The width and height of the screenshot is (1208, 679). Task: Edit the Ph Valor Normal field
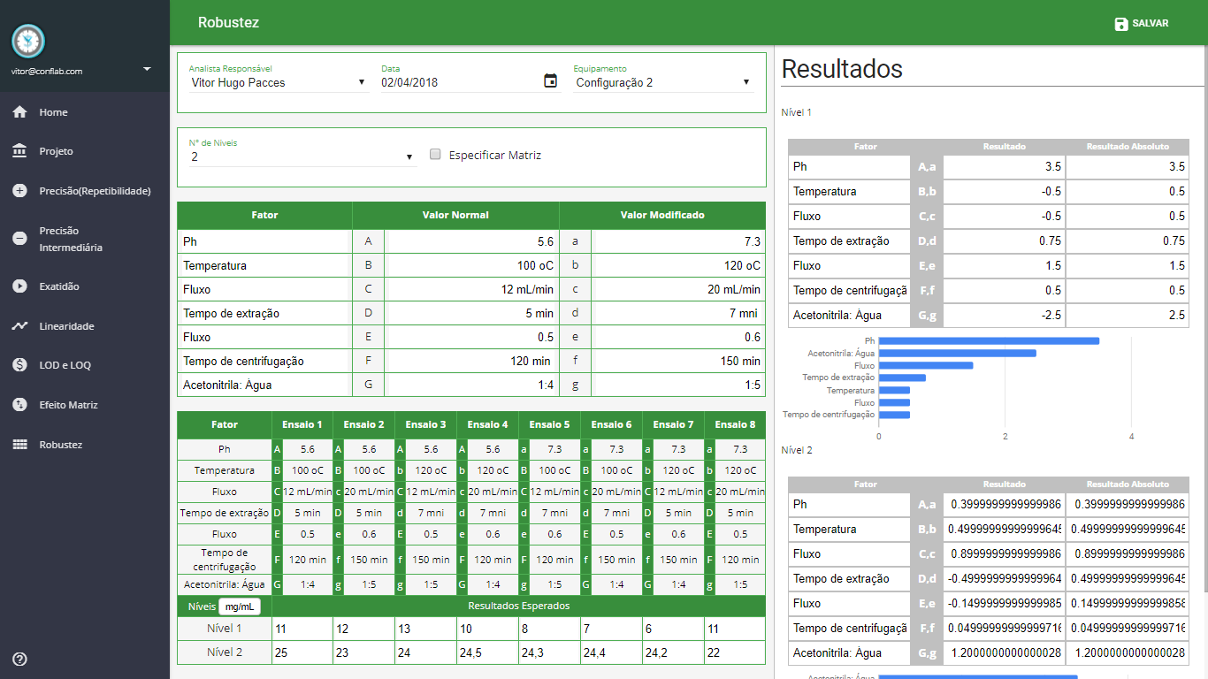click(x=470, y=241)
